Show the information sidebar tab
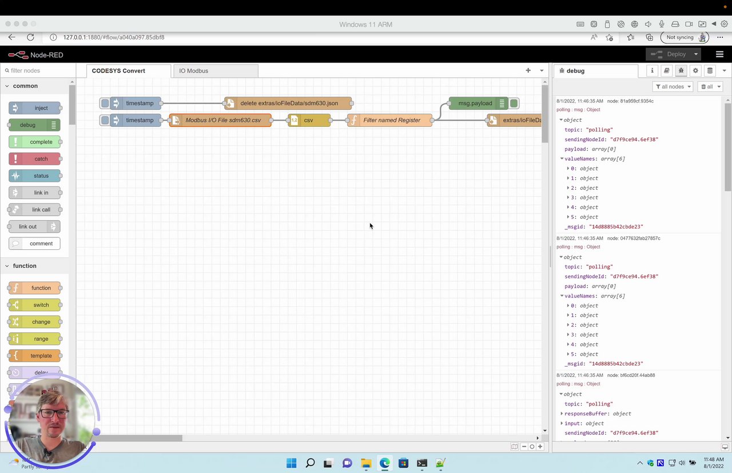The image size is (732, 473). [x=652, y=70]
